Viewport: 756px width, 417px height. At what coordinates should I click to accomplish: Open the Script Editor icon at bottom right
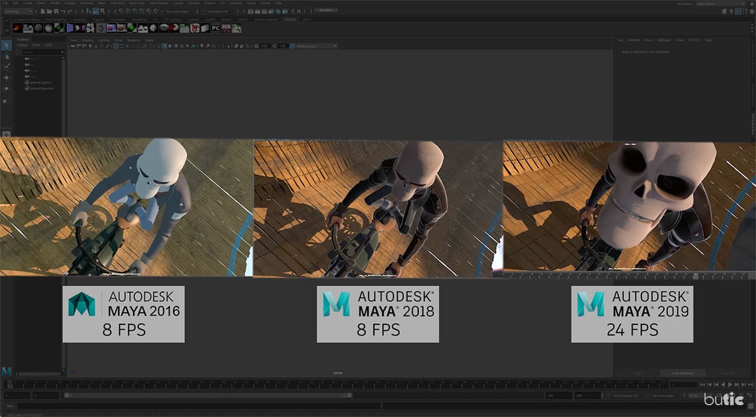(750, 406)
